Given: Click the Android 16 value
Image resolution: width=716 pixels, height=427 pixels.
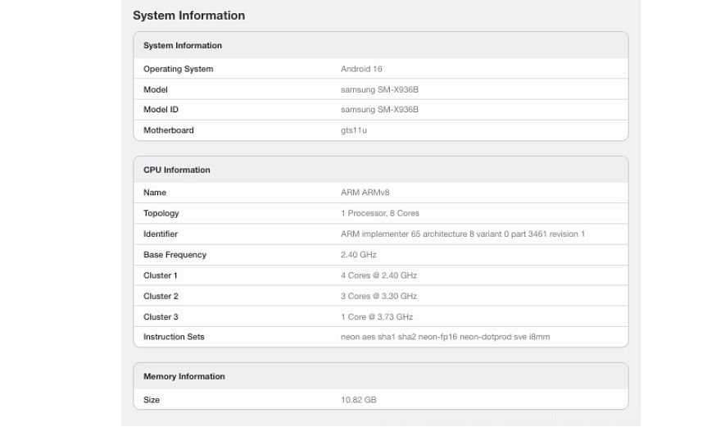Looking at the screenshot, I should point(361,69).
